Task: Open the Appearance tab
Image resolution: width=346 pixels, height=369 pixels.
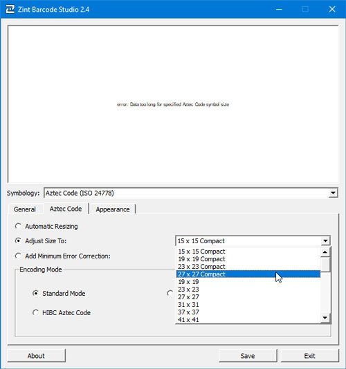Action: tap(113, 209)
